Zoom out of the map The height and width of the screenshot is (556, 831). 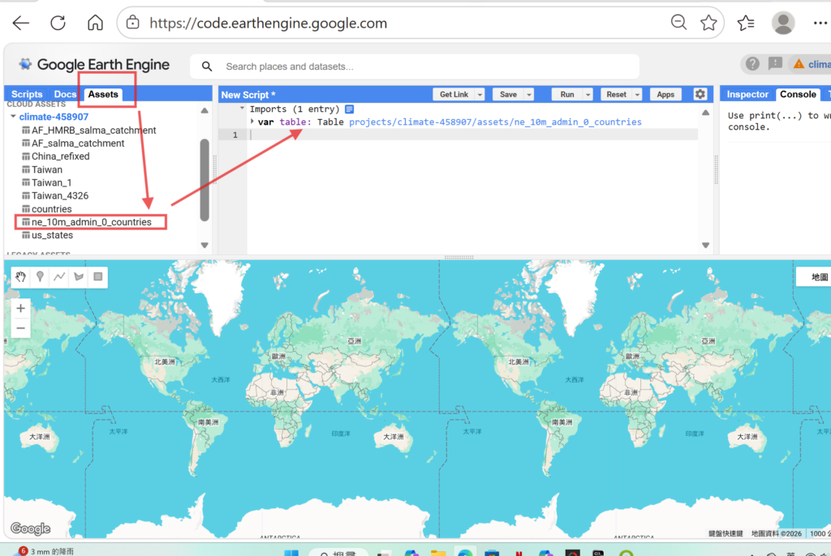(21, 328)
